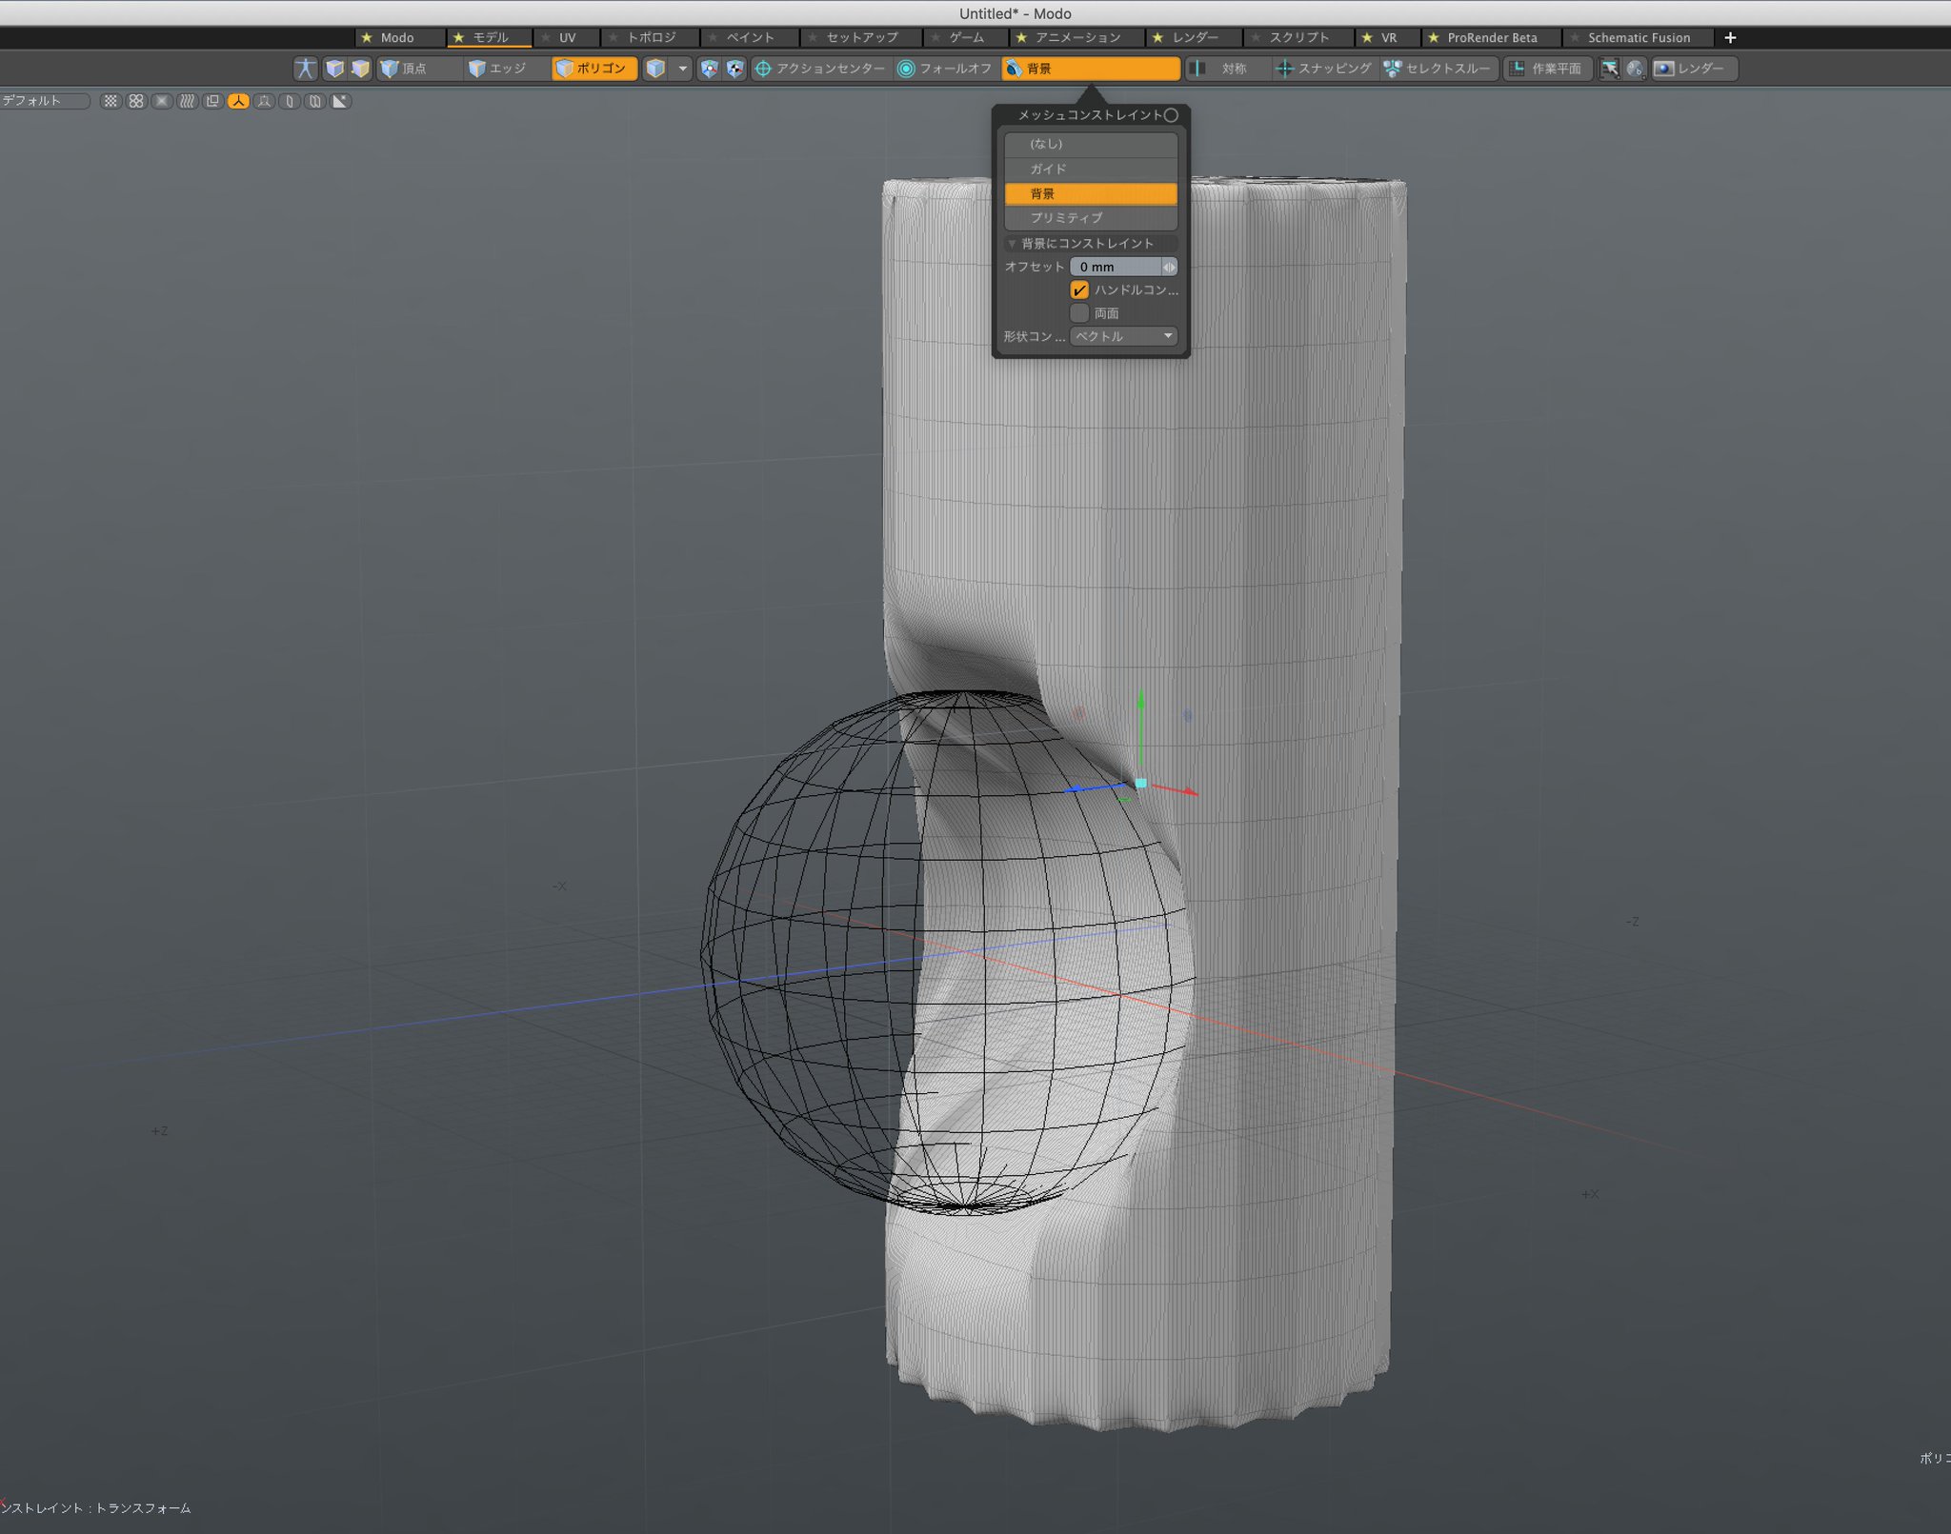The height and width of the screenshot is (1534, 1951).
Task: Toggle the pin circle on メッシュコンストレイント popup
Action: [x=1171, y=115]
